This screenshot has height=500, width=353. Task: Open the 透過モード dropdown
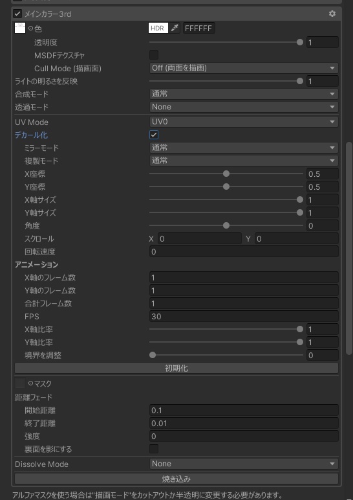[x=244, y=107]
